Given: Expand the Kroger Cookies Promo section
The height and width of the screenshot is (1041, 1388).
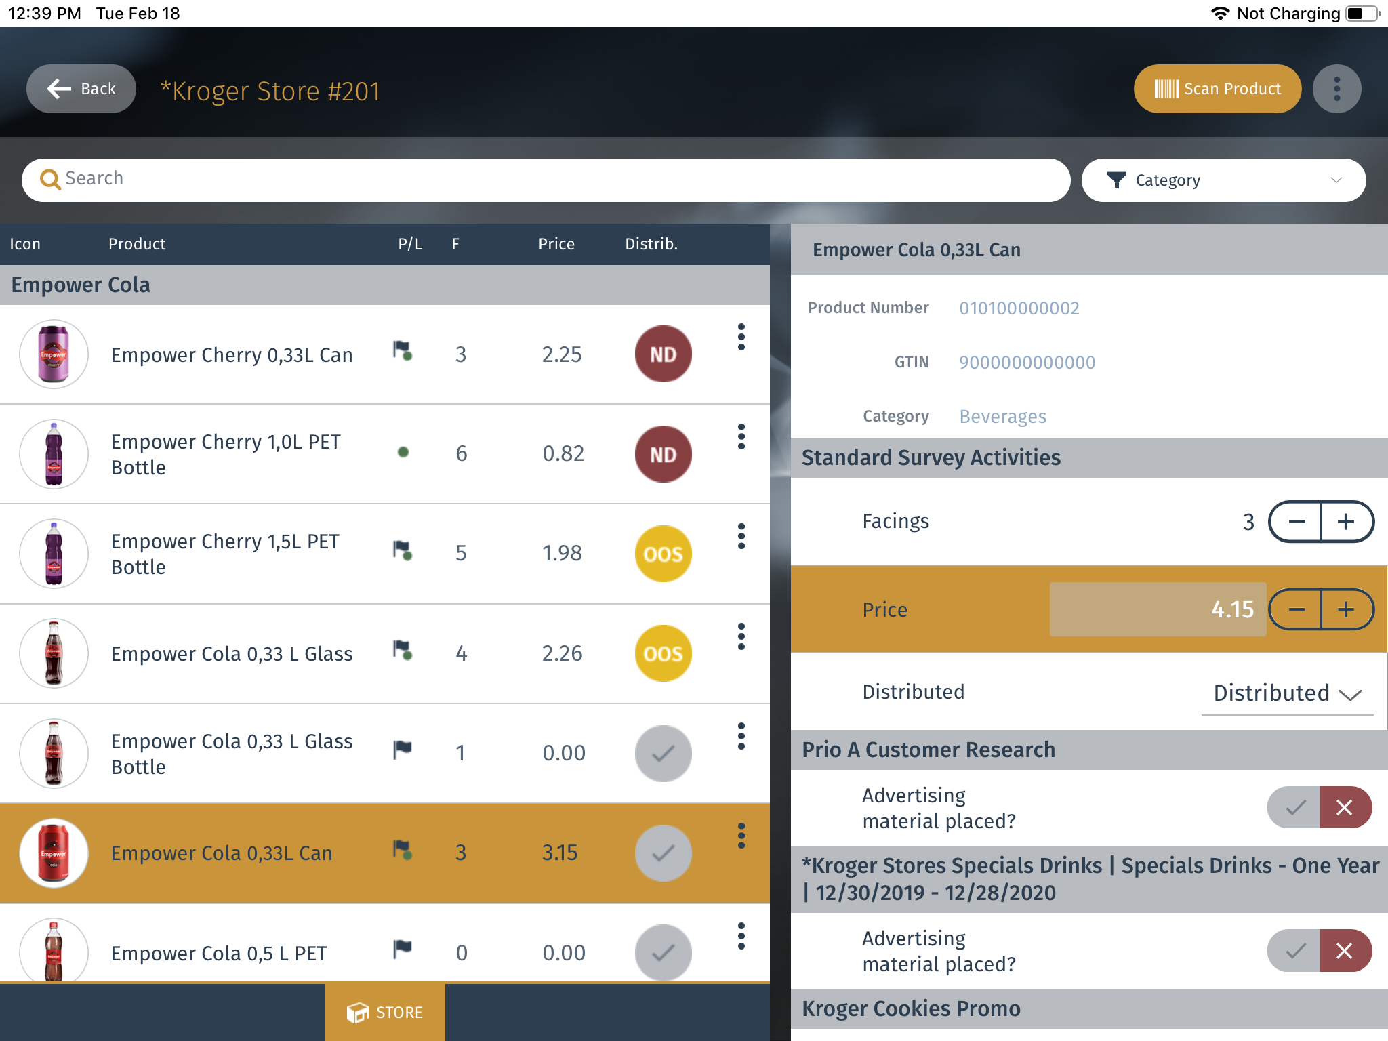Looking at the screenshot, I should click(1089, 1008).
